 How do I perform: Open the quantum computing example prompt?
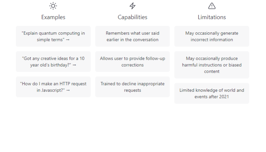[53, 36]
